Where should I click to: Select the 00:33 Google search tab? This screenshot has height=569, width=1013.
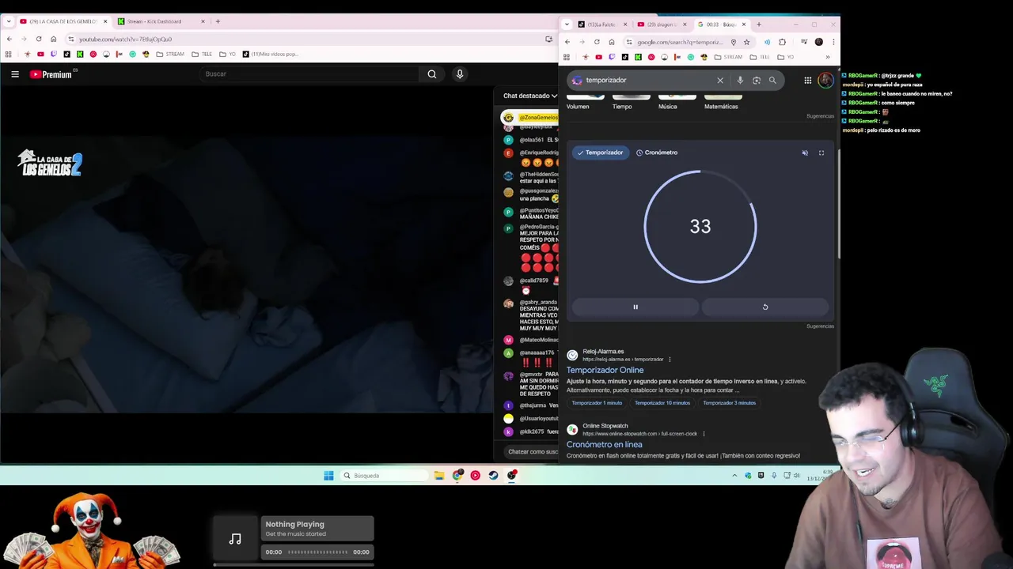[x=722, y=24]
